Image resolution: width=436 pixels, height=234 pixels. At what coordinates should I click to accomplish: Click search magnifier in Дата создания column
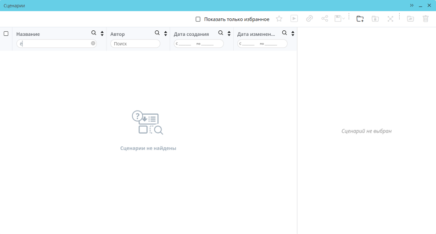pos(221,33)
